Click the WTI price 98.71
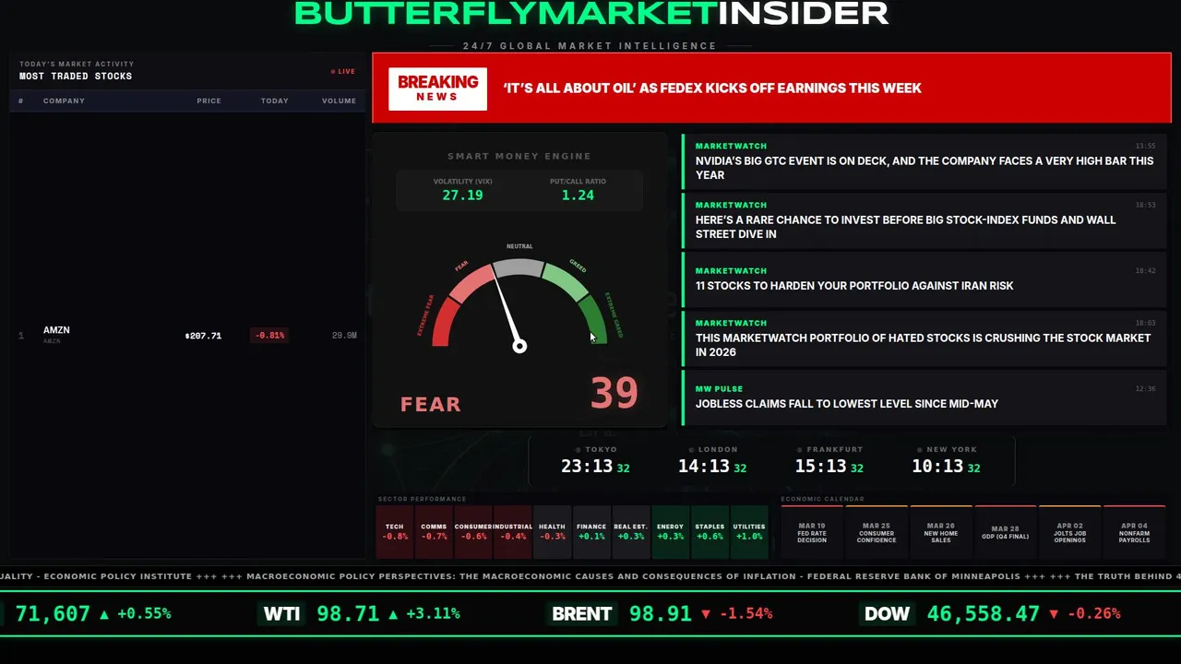 pos(348,614)
